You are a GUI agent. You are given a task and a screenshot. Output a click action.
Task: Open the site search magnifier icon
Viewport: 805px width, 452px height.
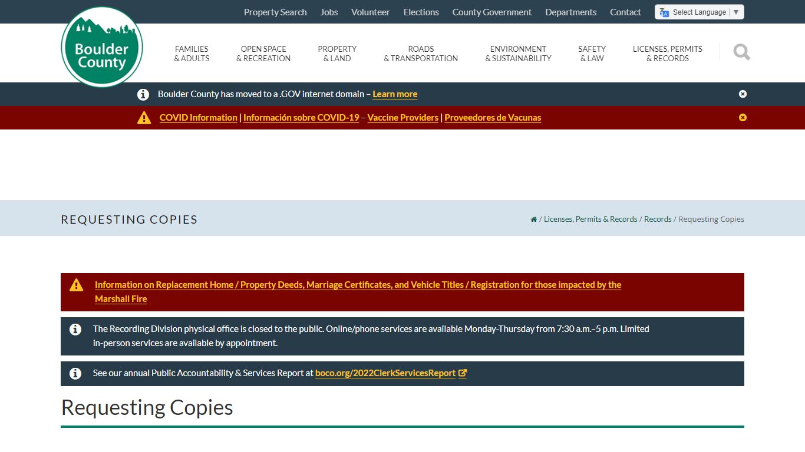(741, 52)
